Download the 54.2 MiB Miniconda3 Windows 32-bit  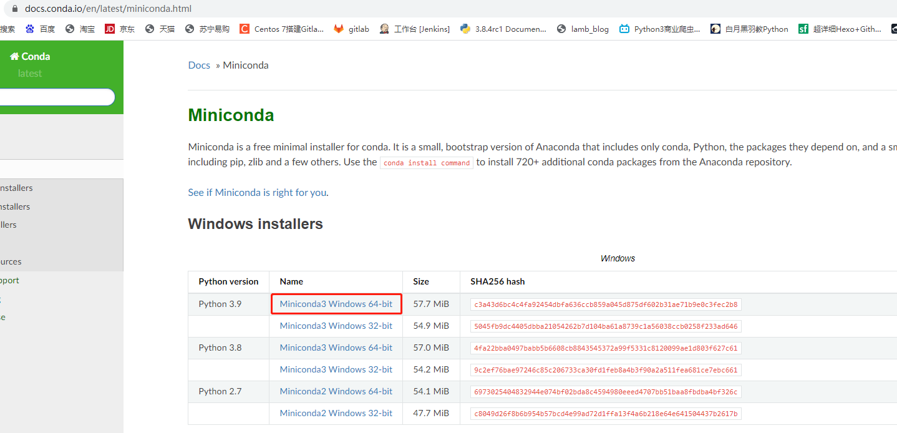(336, 369)
